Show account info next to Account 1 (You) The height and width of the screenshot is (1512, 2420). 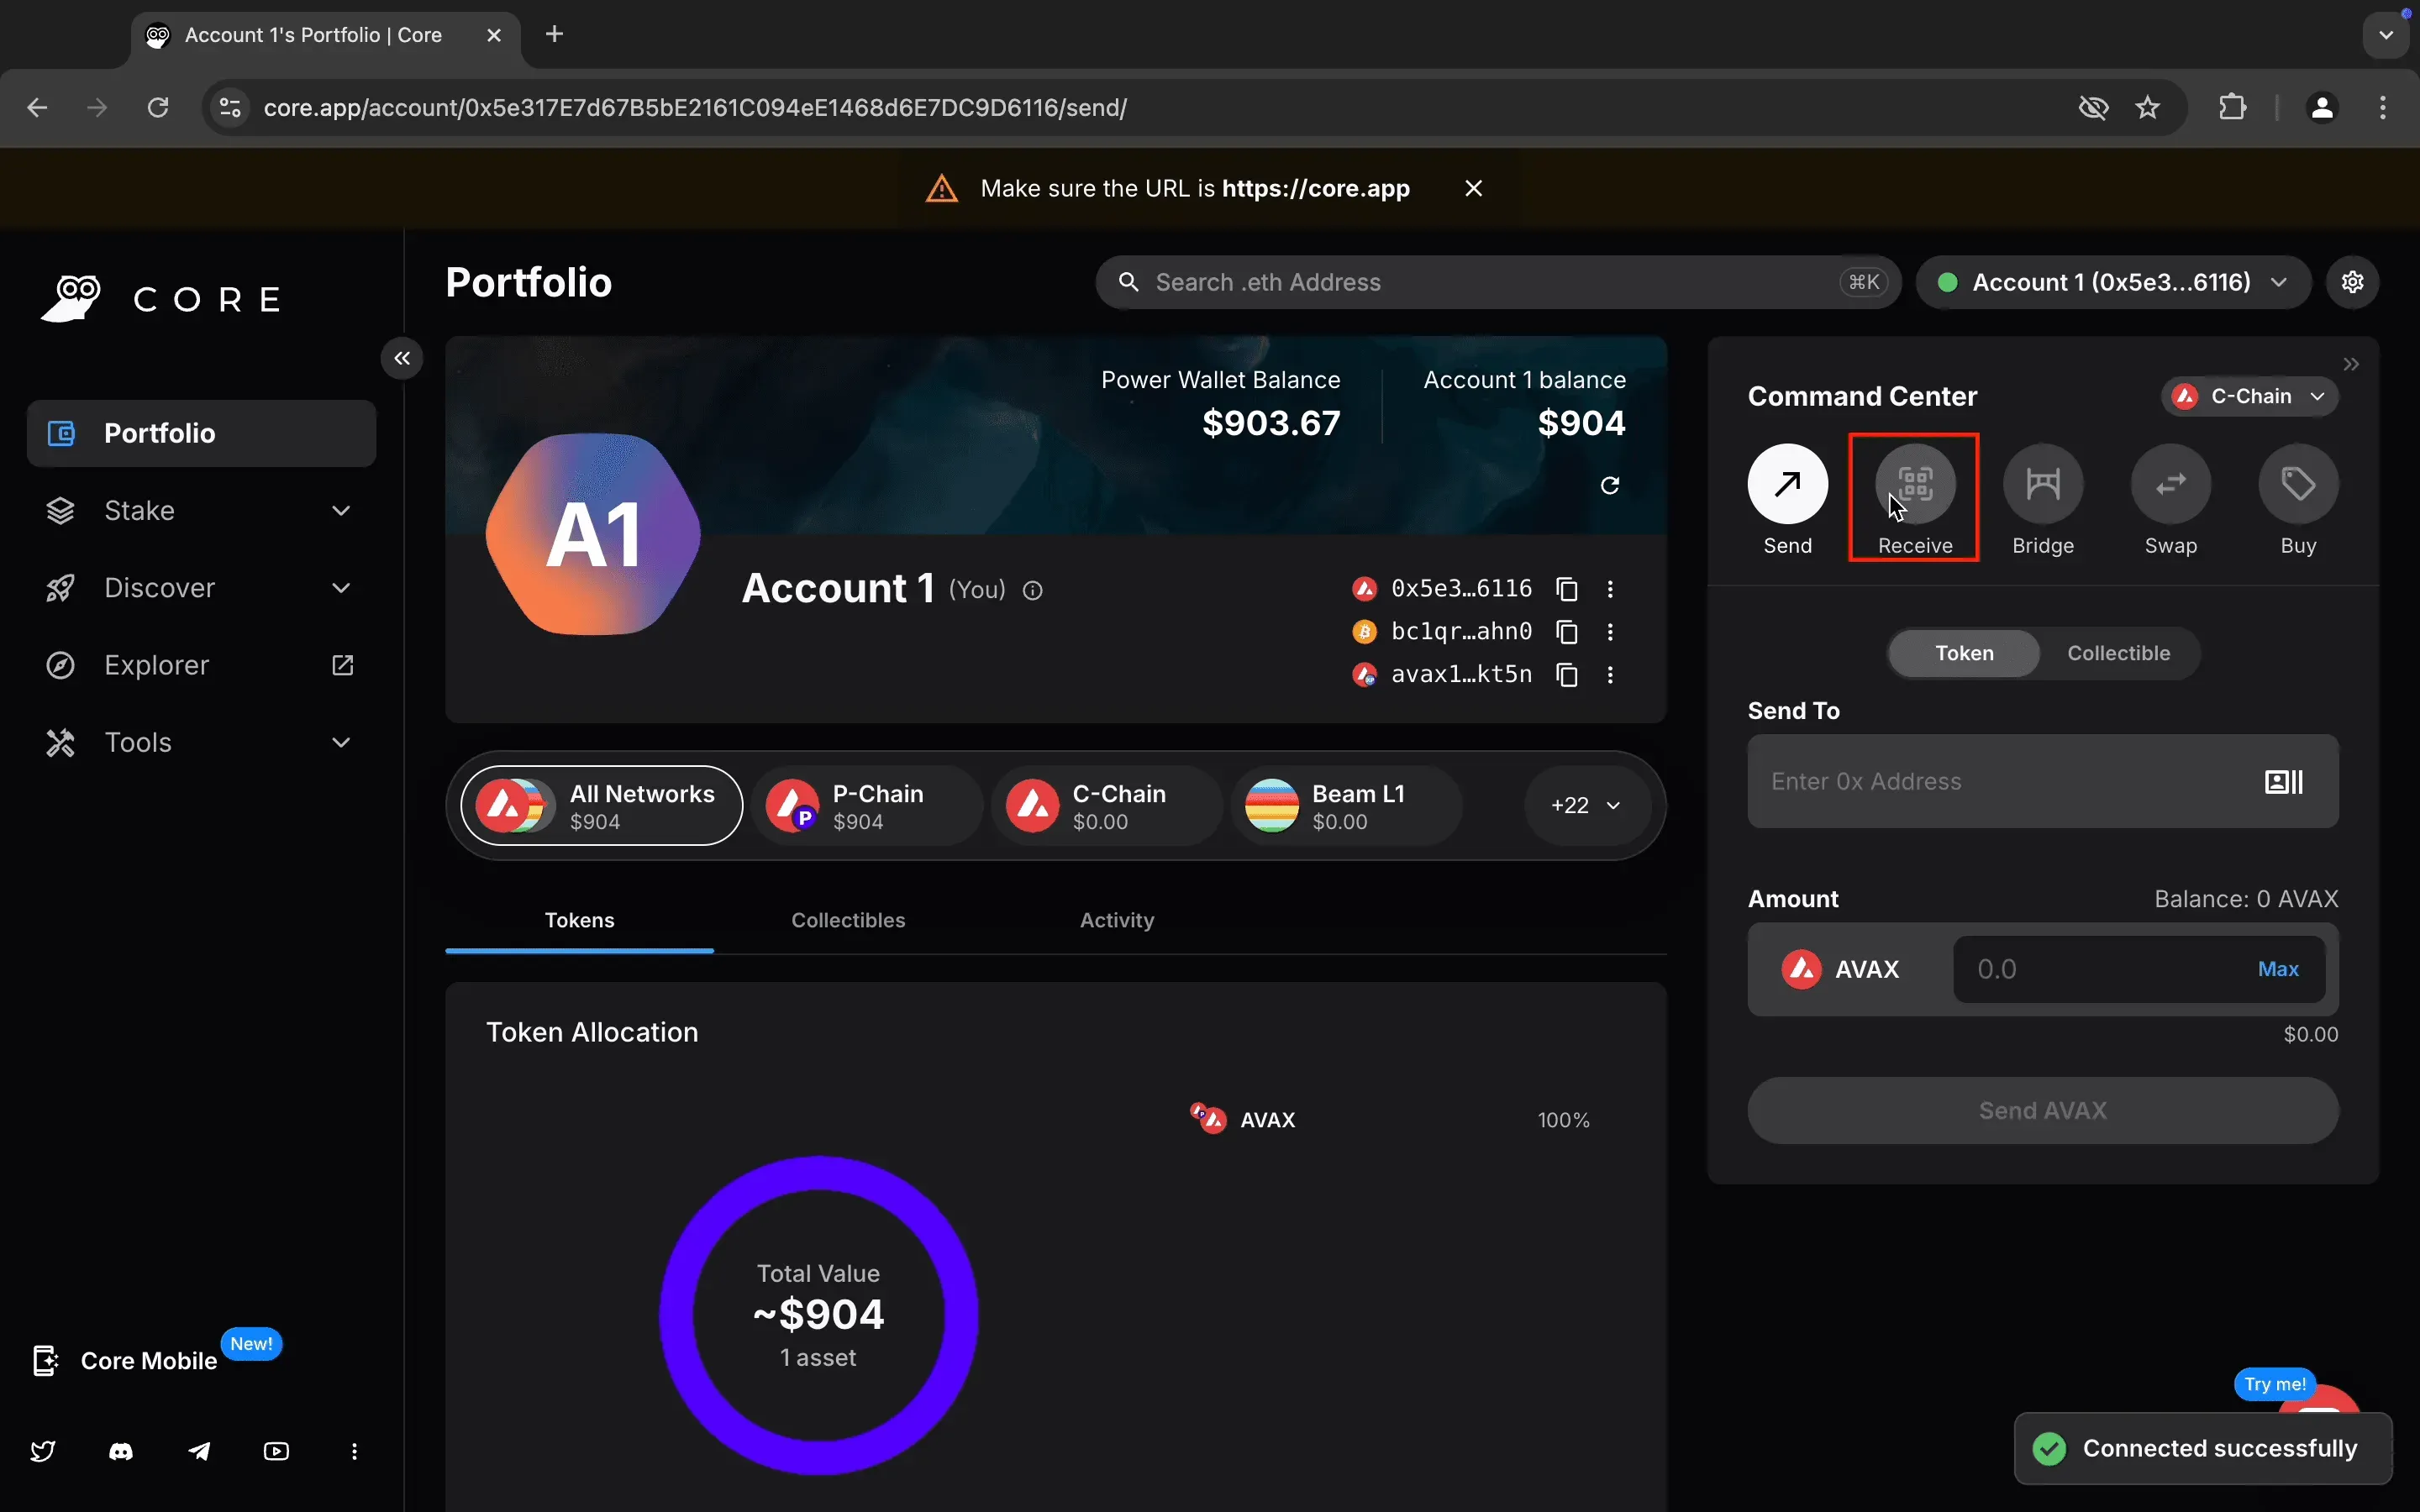click(1033, 591)
